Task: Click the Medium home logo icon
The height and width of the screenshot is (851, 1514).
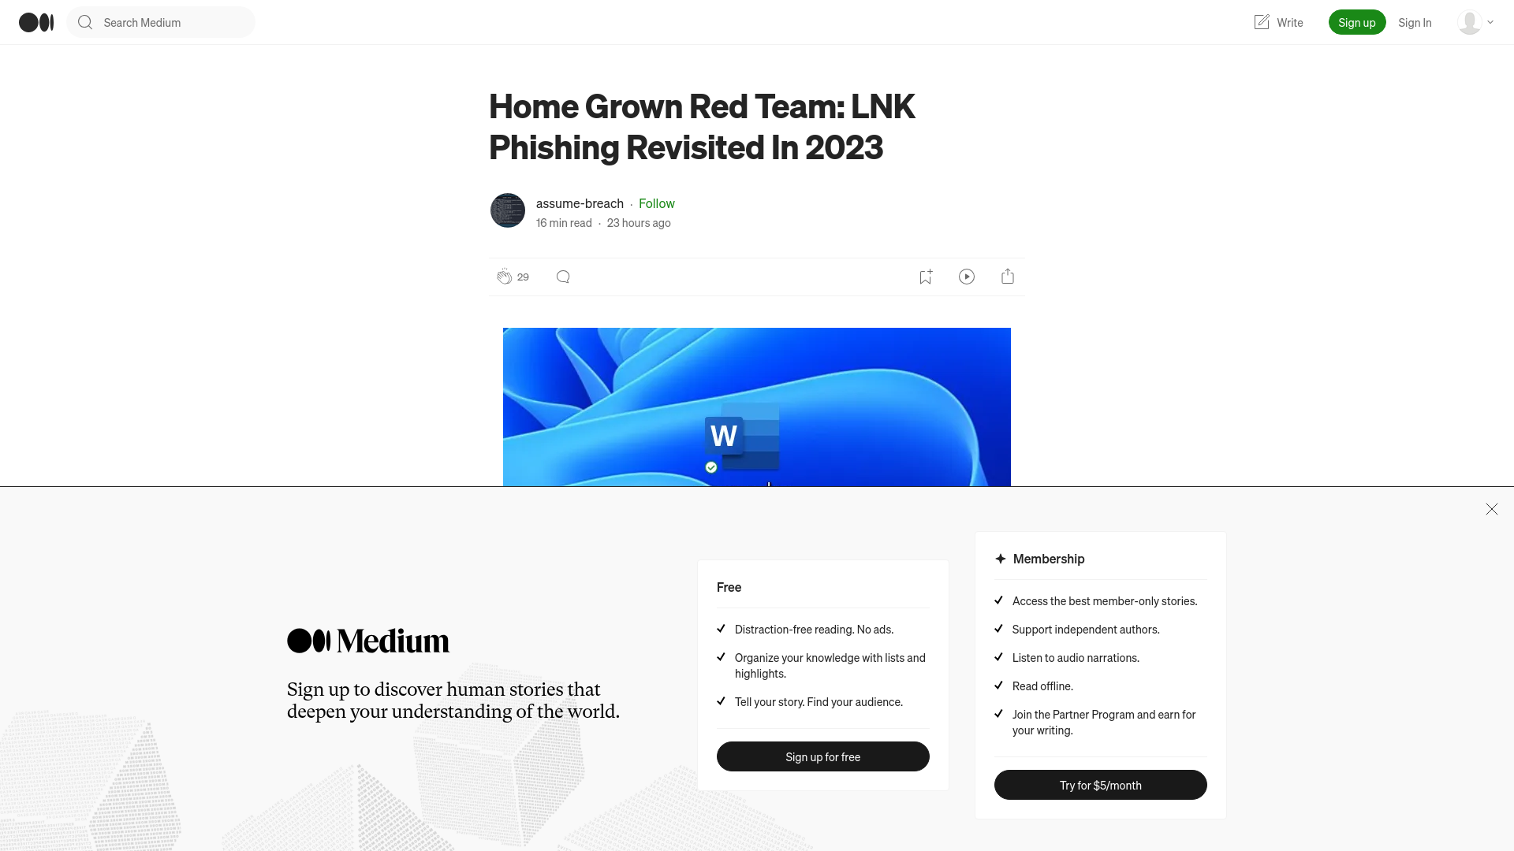Action: (x=35, y=22)
